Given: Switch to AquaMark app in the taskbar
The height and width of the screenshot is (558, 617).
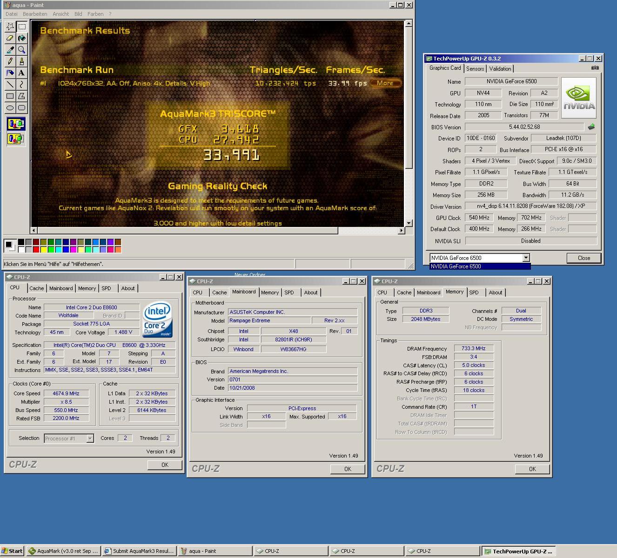Looking at the screenshot, I should tap(63, 551).
